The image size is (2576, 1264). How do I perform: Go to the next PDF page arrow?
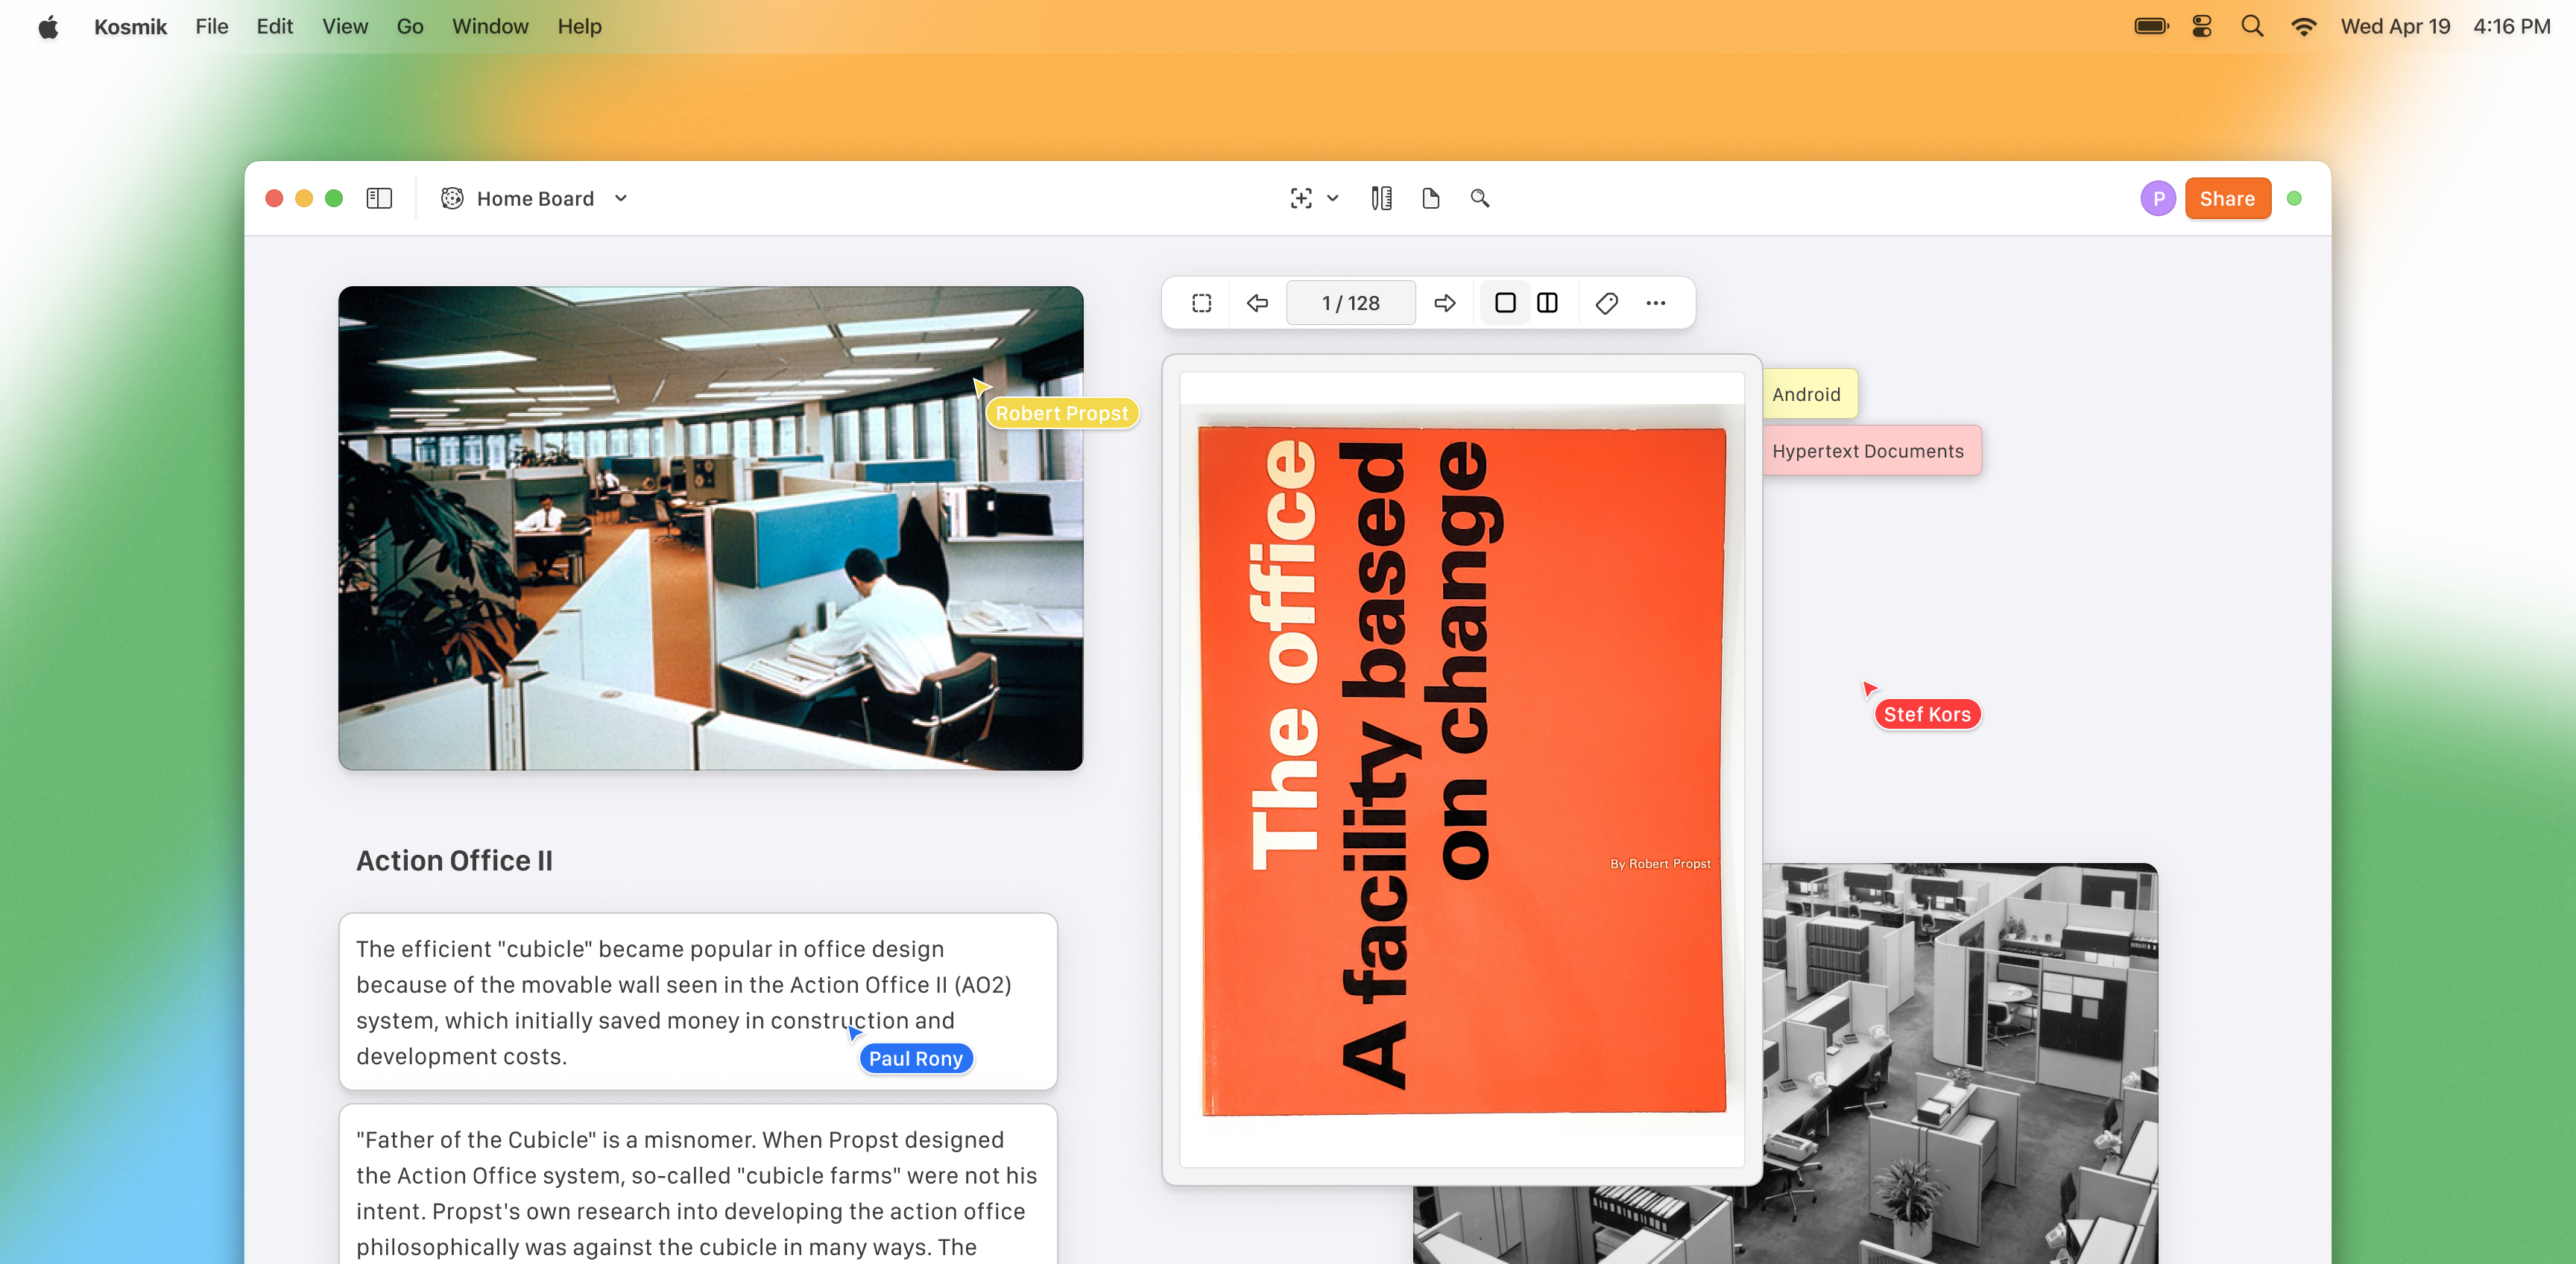tap(1444, 303)
